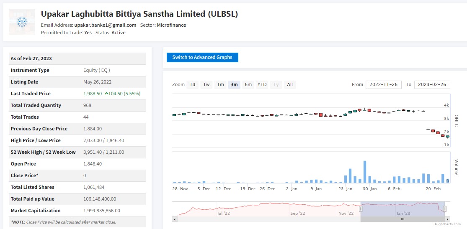
Task: Select the 3m zoom range
Action: 234,85
